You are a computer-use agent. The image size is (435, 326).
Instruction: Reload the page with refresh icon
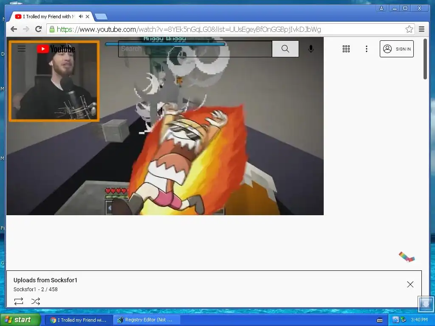click(38, 29)
